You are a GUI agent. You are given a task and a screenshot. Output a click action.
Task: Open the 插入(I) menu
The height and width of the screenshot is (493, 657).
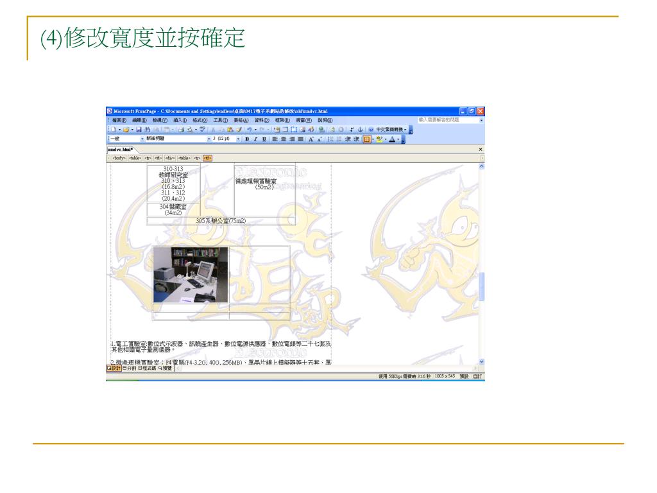click(180, 120)
